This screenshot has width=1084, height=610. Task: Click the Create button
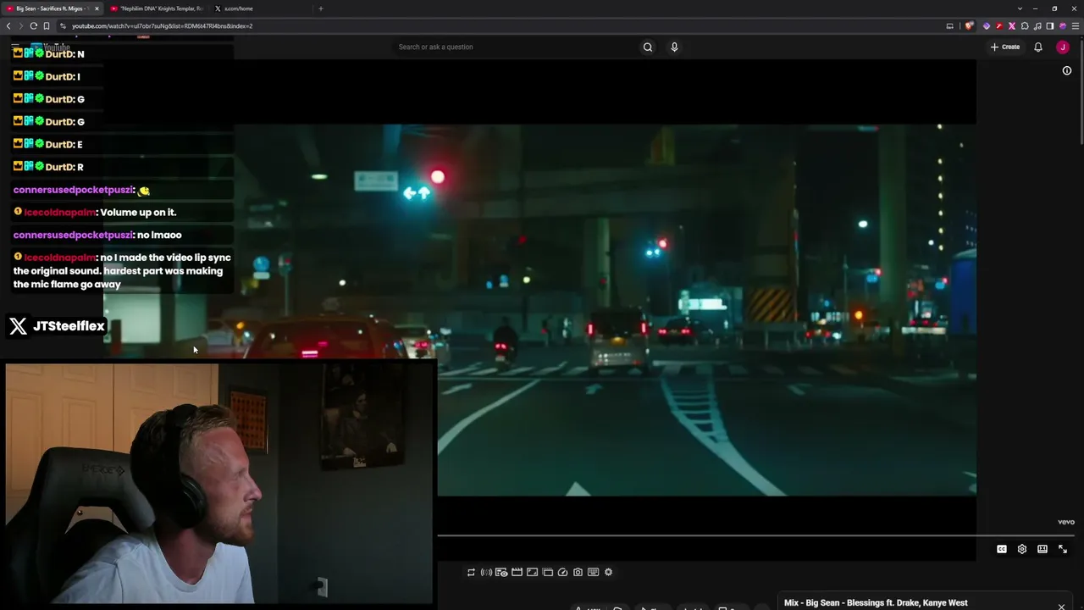[x=1005, y=47]
